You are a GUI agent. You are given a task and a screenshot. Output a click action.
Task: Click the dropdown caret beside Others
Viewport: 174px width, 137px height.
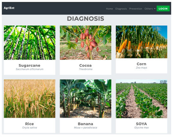(x=155, y=9)
